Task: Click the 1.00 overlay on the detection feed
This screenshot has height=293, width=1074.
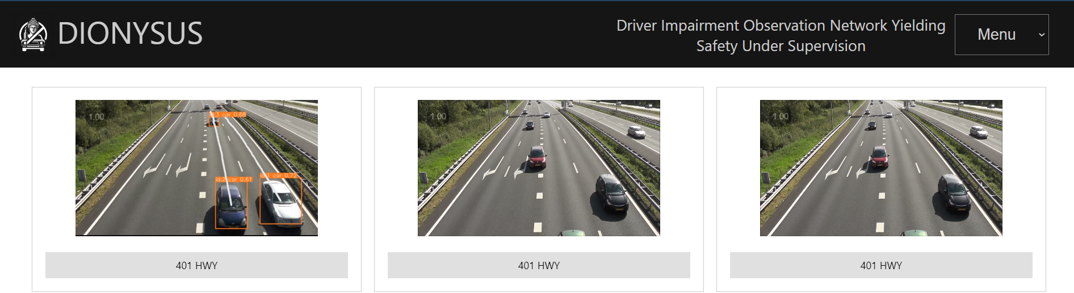Action: click(97, 117)
